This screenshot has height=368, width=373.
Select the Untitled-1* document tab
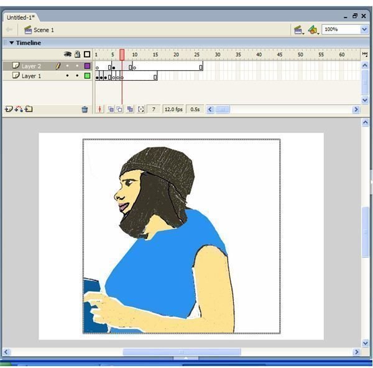point(21,17)
